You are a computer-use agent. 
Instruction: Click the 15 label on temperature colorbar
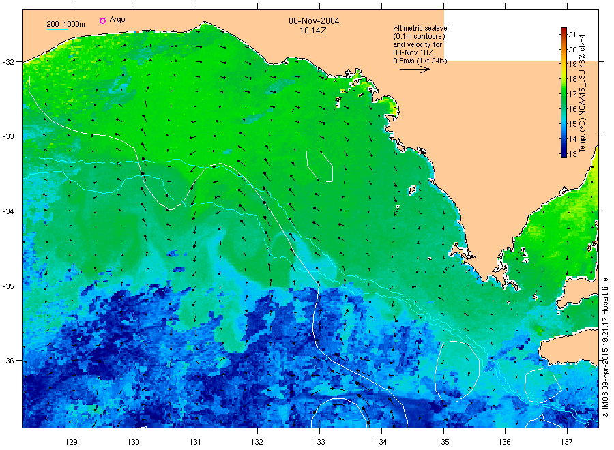pos(572,125)
